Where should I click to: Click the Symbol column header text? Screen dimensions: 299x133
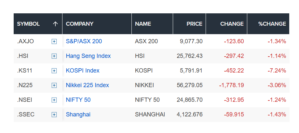point(28,24)
